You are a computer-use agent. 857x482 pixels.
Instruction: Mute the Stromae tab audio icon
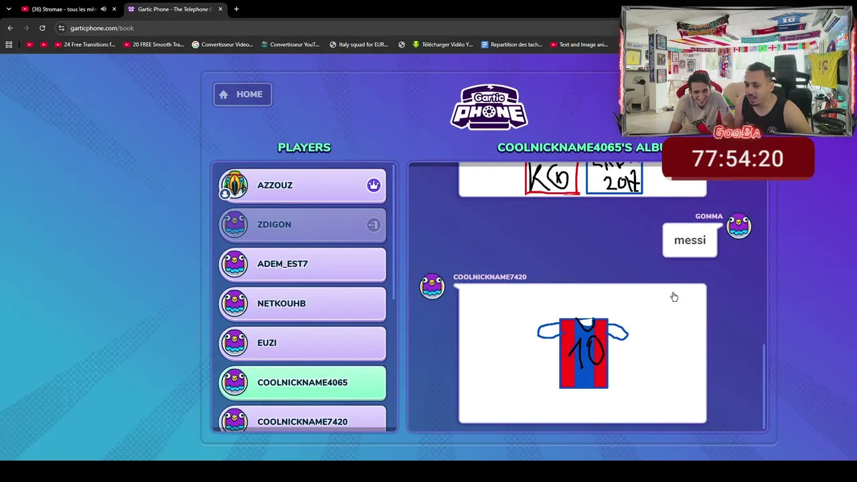(103, 9)
